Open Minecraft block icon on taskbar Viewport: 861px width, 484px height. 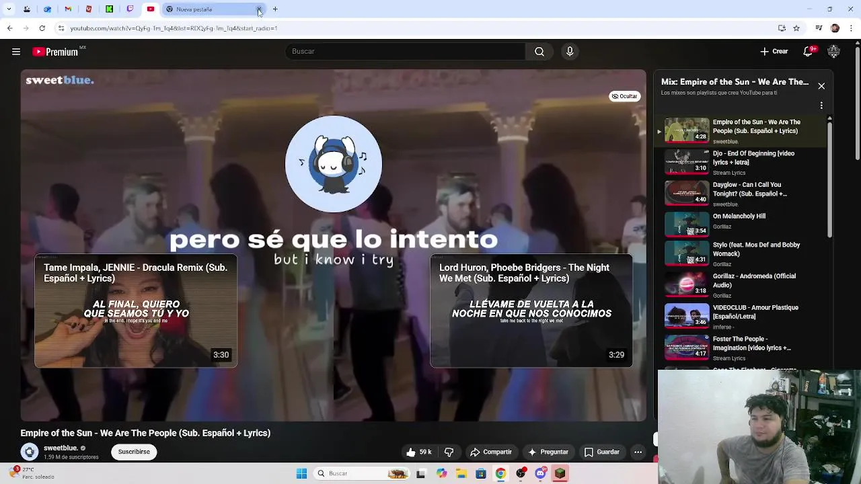click(x=560, y=474)
